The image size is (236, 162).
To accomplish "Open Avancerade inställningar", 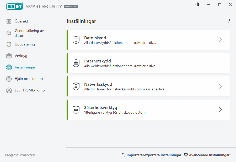I will [x=209, y=155].
